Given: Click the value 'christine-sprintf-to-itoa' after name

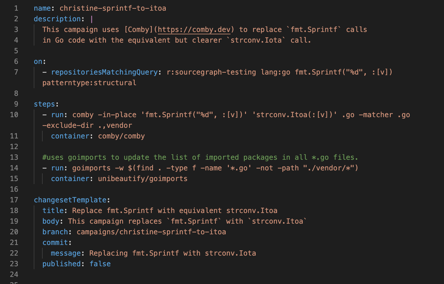Looking at the screenshot, I should point(113,8).
